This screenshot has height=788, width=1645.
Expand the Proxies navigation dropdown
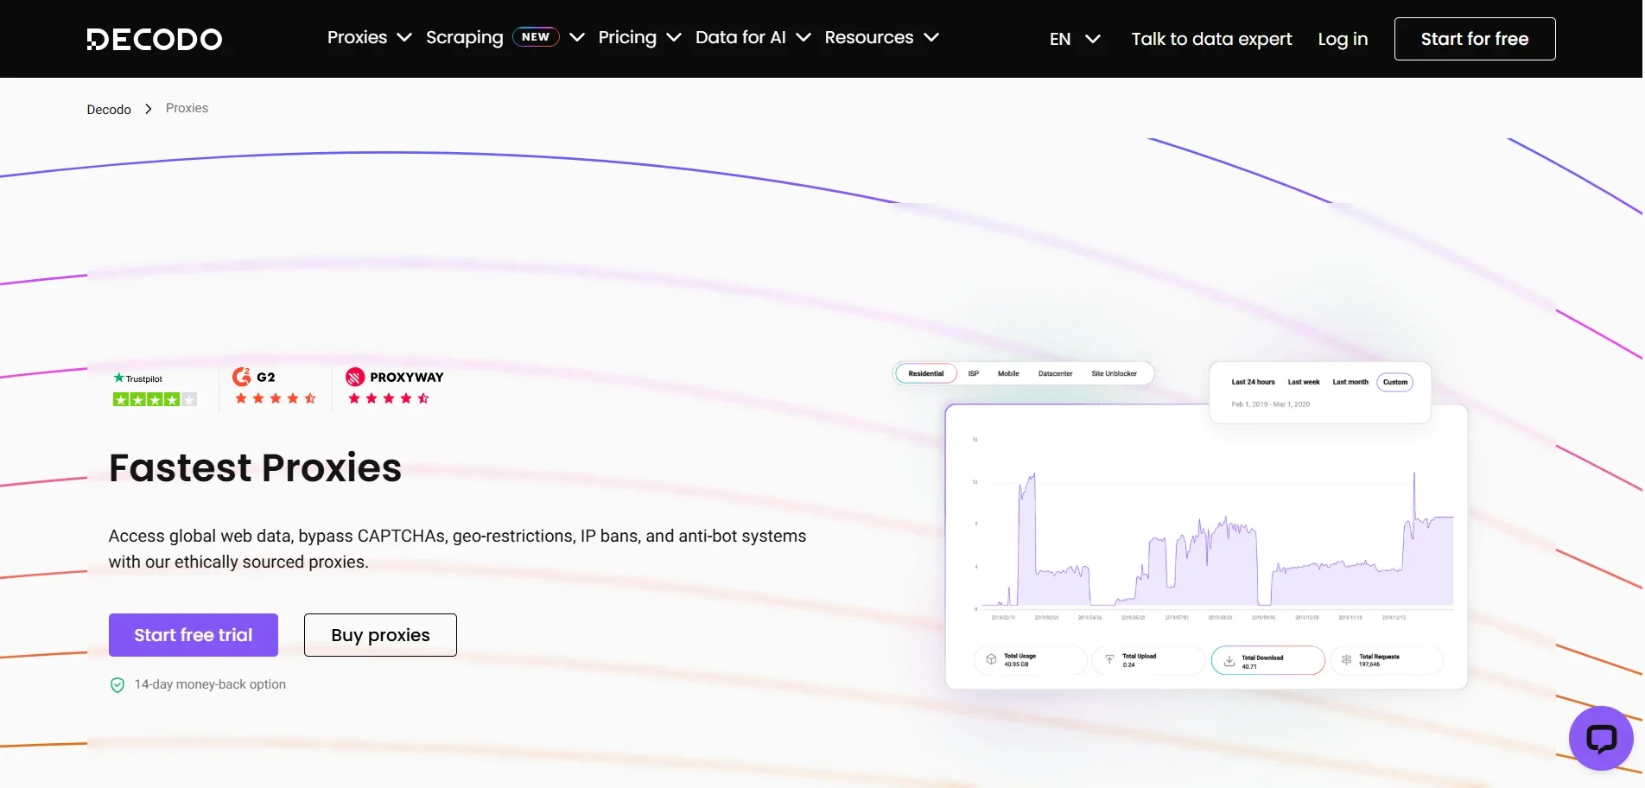pyautogui.click(x=369, y=38)
